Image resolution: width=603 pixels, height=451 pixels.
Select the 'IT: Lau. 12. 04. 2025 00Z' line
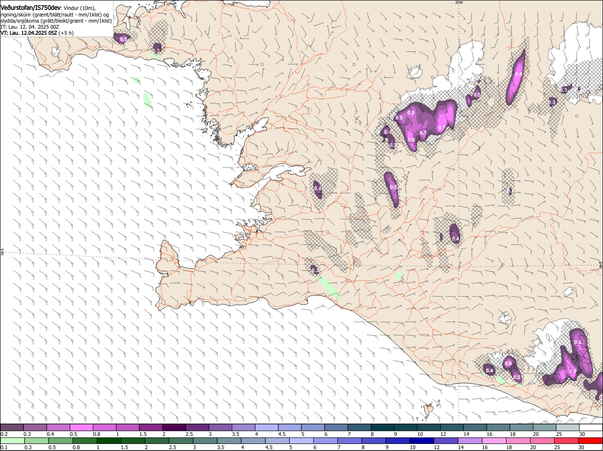[x=30, y=27]
